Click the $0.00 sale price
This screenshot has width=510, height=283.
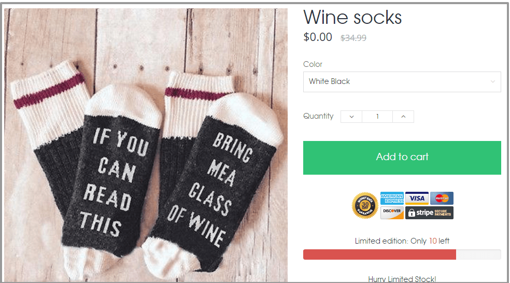(318, 37)
